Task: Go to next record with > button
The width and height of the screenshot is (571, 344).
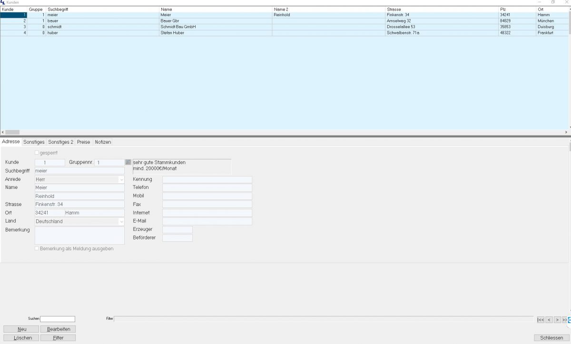Action: coord(557,320)
